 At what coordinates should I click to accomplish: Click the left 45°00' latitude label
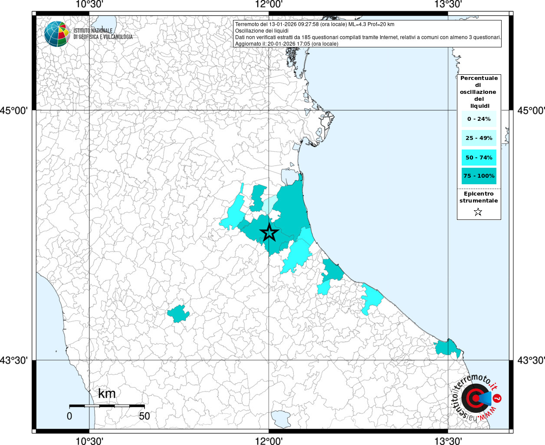(16, 110)
